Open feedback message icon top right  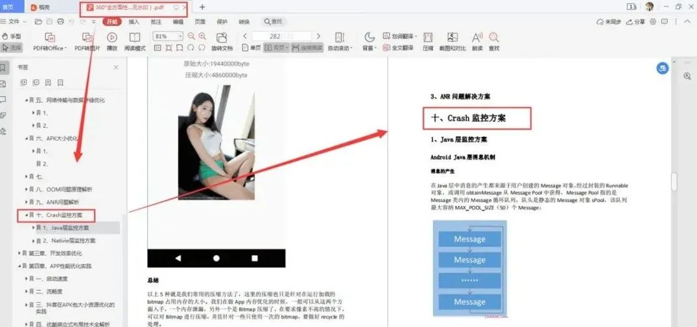coord(664,21)
